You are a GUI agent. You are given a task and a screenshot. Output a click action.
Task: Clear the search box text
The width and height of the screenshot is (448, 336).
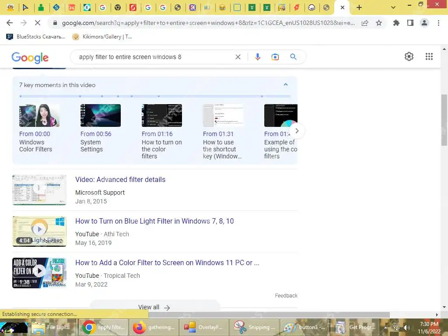pos(238,57)
